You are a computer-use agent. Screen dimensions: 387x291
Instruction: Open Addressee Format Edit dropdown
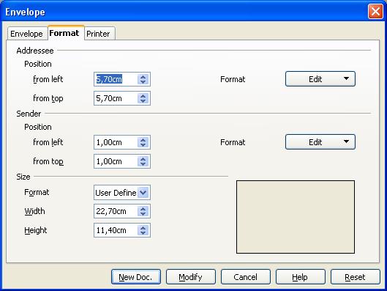[x=320, y=79]
